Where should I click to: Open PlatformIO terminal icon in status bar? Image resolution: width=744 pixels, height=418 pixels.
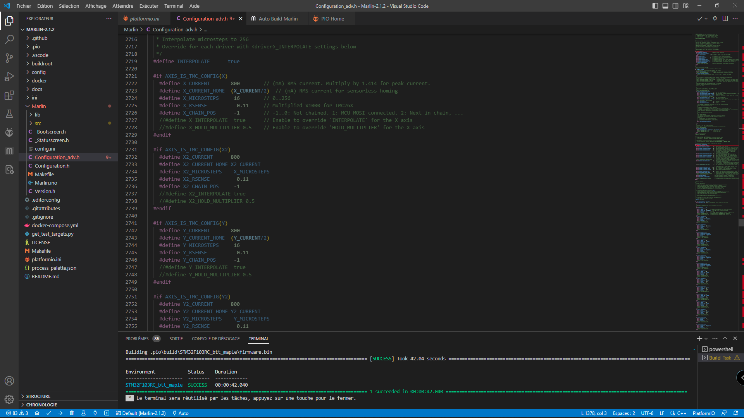coord(107,413)
